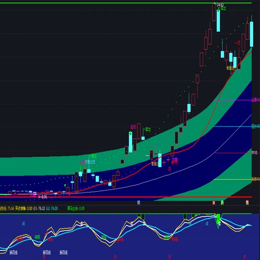The image size is (260, 260).
Task: Click the 24.63 high price label
Action: click(x=220, y=5)
